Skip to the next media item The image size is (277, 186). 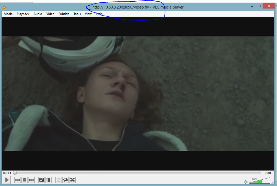31,180
